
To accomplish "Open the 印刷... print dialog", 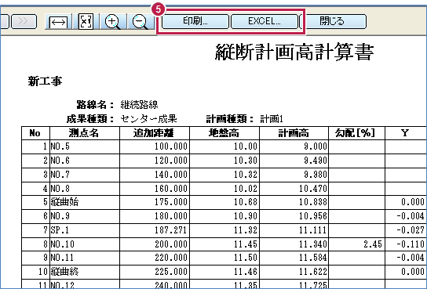I will (195, 21).
